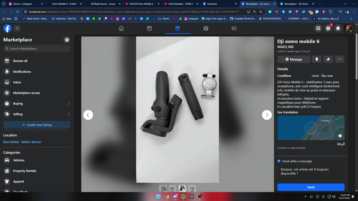Click the Chrome address bar URL
Image resolution: width=358 pixels, height=201 pixels.
point(134,12)
